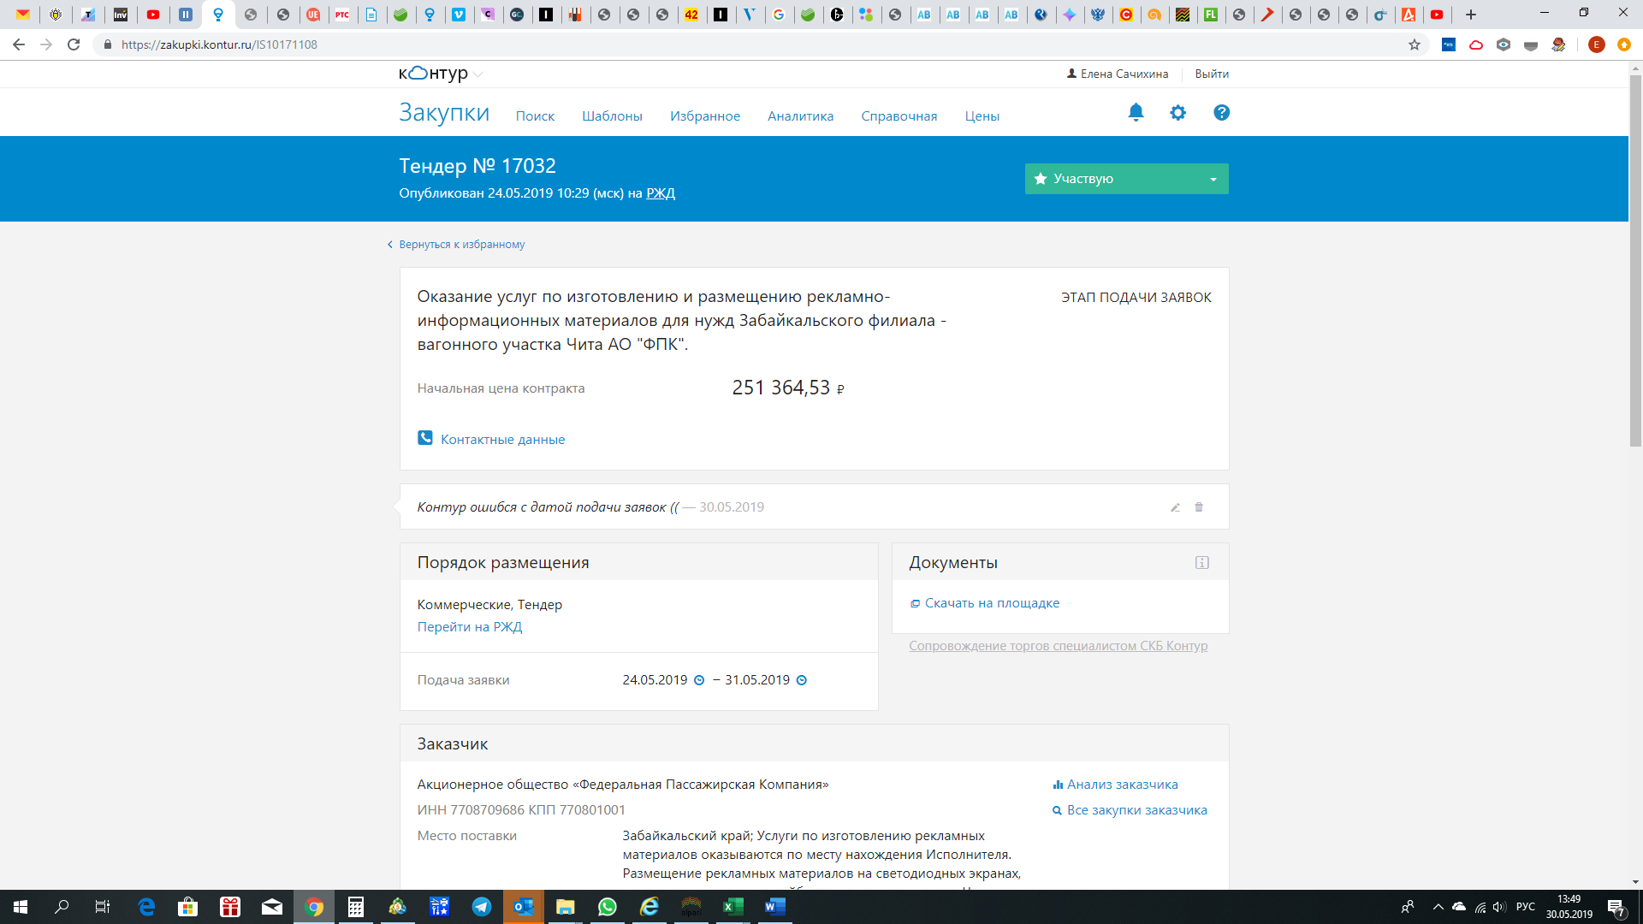Open the help question mark icon

[x=1221, y=113]
